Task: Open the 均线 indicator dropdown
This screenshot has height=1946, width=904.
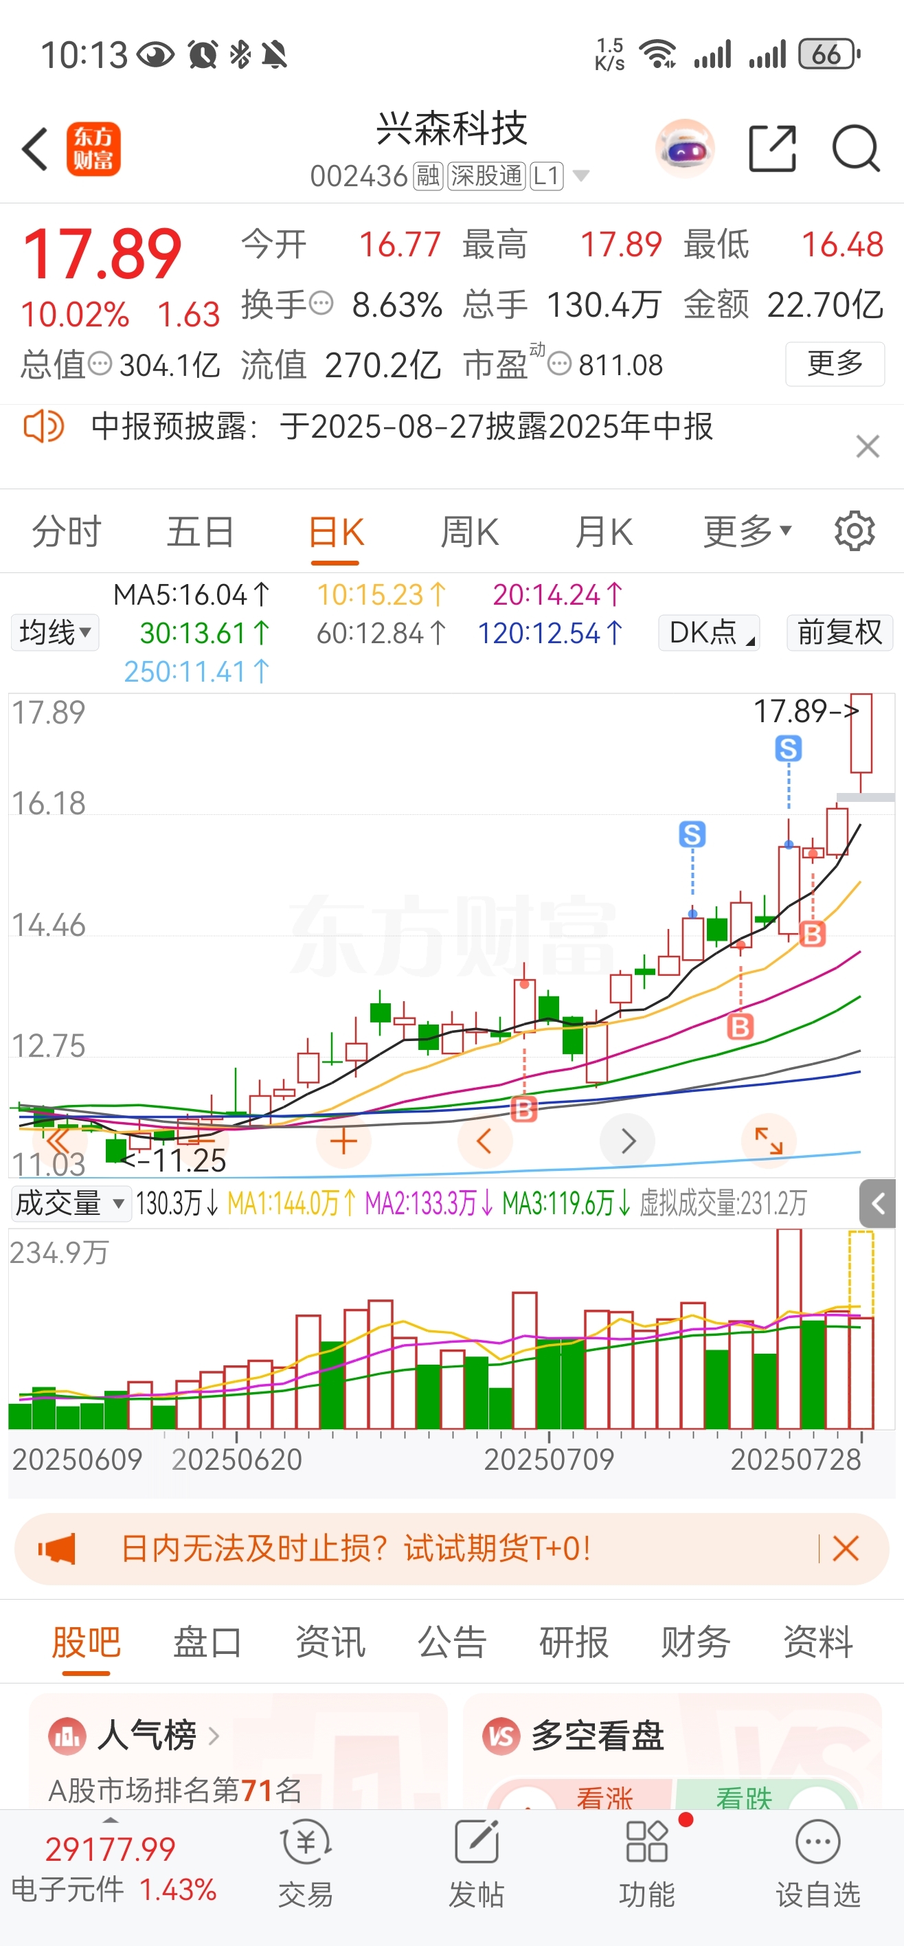Action: [x=54, y=632]
